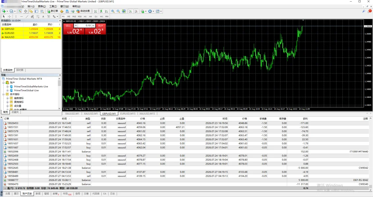373x197 pixels.
Task: Switch to M5 timeframe
Action: (69, 17)
